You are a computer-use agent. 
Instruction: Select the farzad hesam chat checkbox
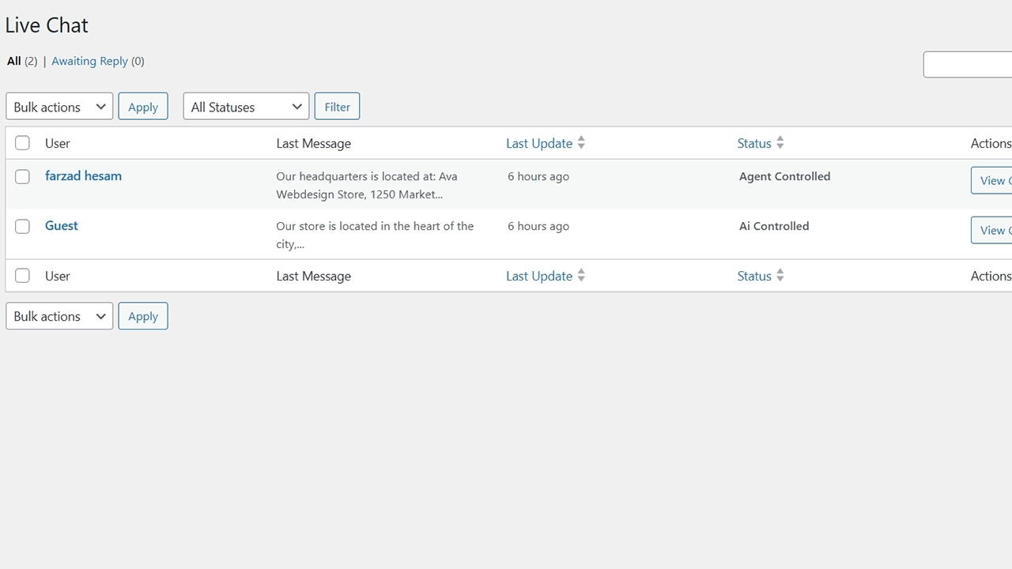point(22,176)
